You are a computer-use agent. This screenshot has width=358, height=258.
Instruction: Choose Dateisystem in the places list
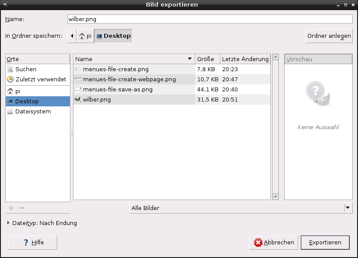click(x=33, y=112)
